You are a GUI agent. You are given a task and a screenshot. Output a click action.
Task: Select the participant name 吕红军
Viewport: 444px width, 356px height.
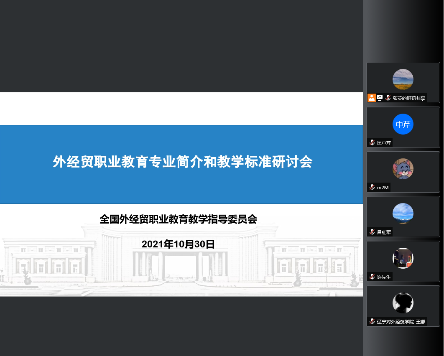point(384,232)
